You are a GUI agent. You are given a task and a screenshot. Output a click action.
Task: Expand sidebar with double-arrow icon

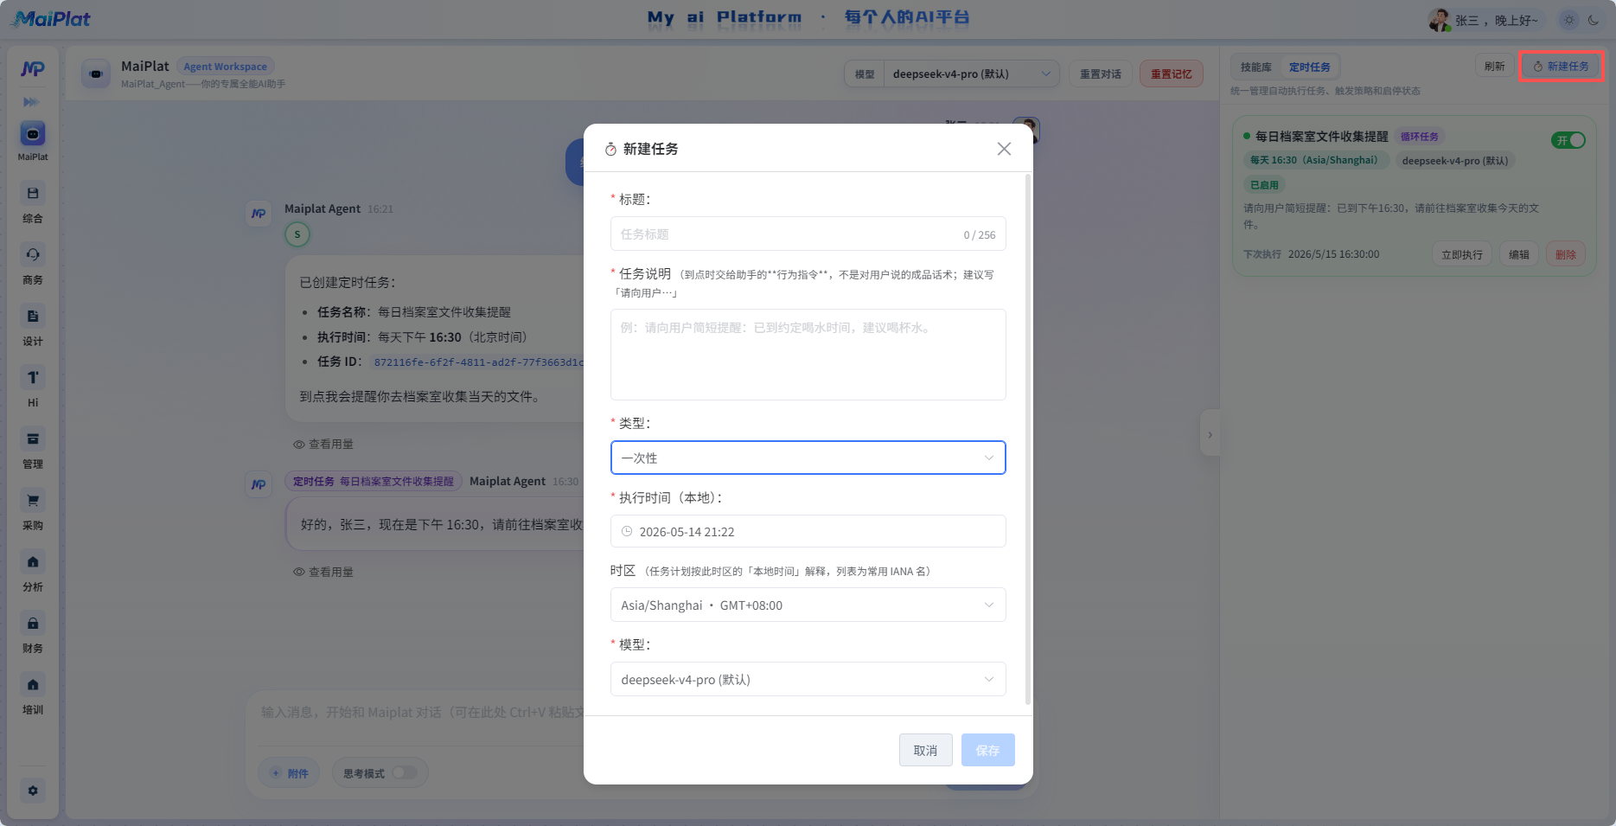tap(31, 102)
